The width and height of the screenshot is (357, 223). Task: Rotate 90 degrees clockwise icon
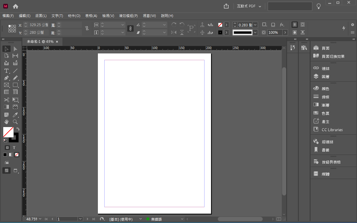174,25
